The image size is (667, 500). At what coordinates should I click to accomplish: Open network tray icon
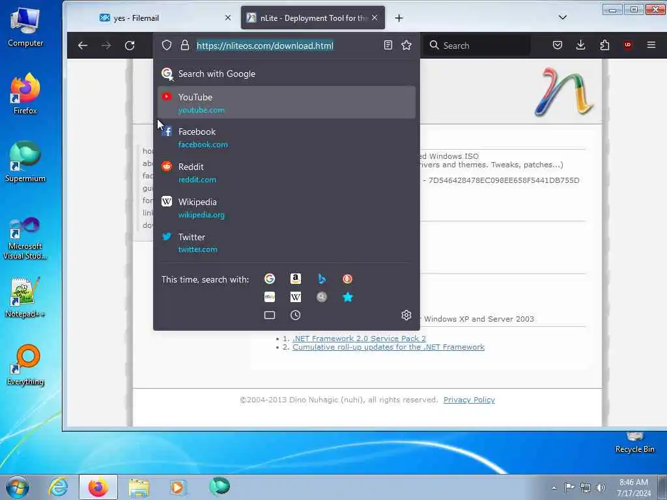click(586, 488)
